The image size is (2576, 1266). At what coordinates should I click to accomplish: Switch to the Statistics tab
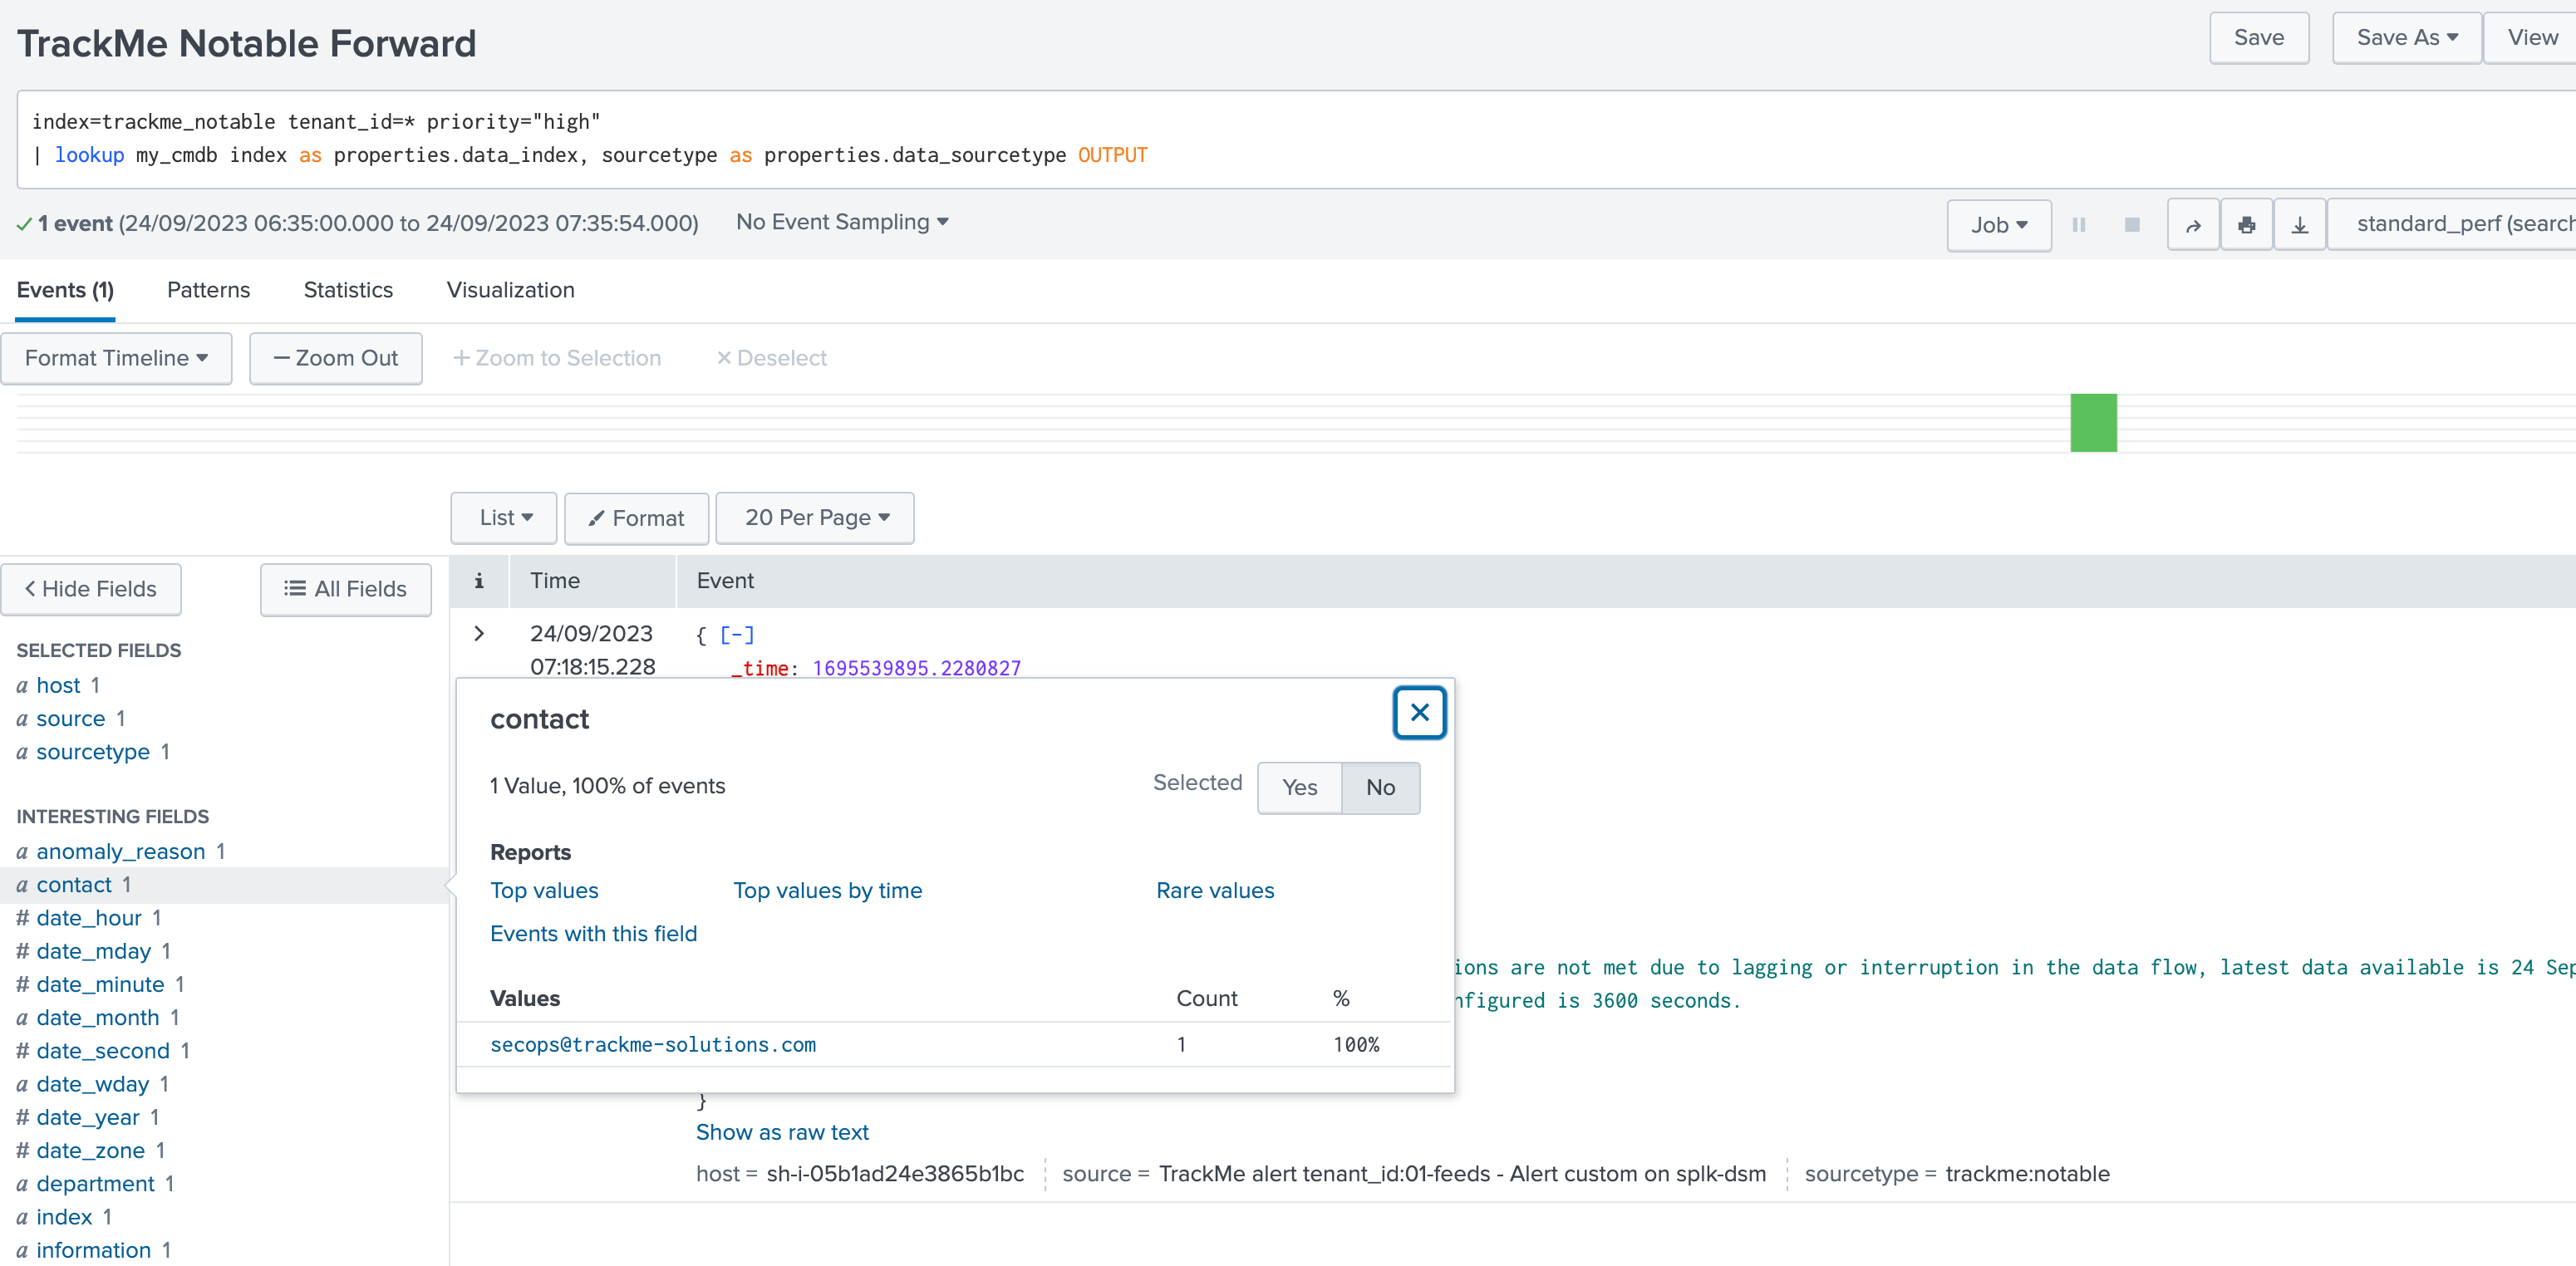pyautogui.click(x=348, y=290)
